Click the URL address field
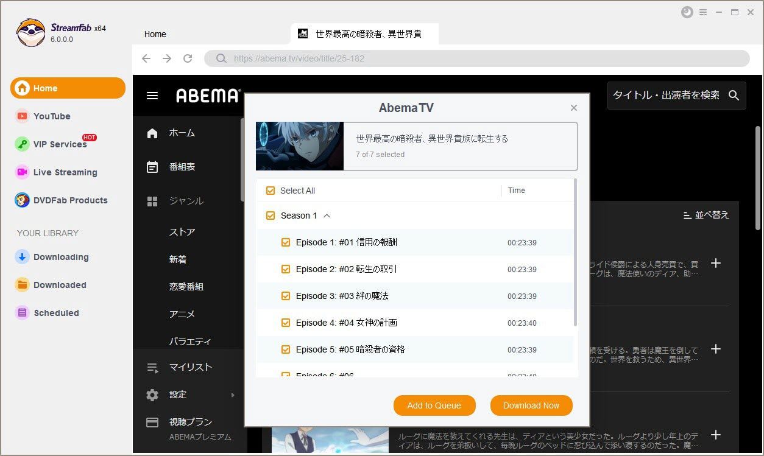This screenshot has height=456, width=764. [476, 58]
